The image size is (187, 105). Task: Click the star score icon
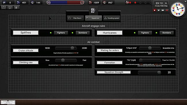click(4, 3)
